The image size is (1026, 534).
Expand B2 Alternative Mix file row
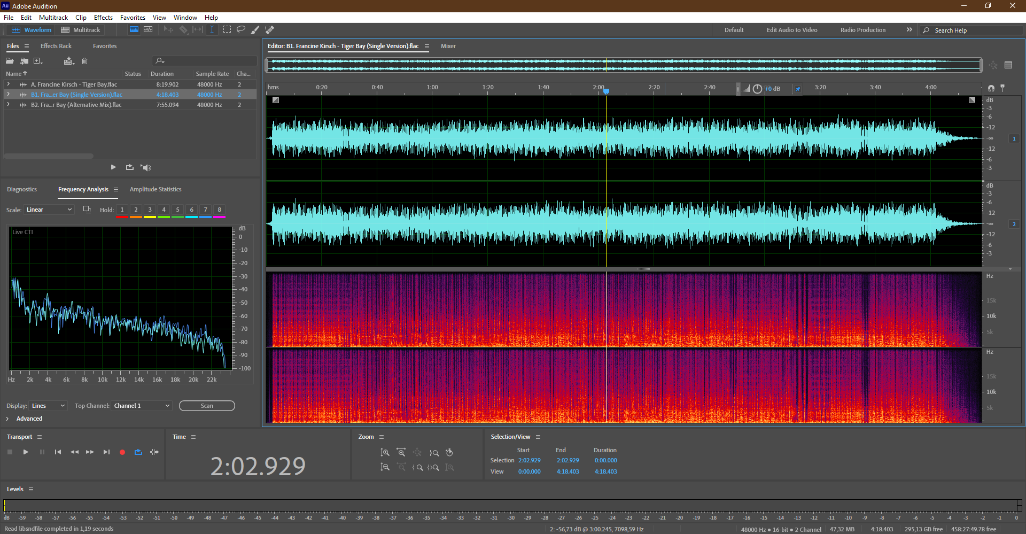click(x=9, y=105)
